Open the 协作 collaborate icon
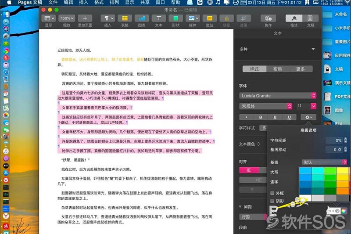Image resolution: width=351 pixels, height=234 pixels. pyautogui.click(x=268, y=18)
